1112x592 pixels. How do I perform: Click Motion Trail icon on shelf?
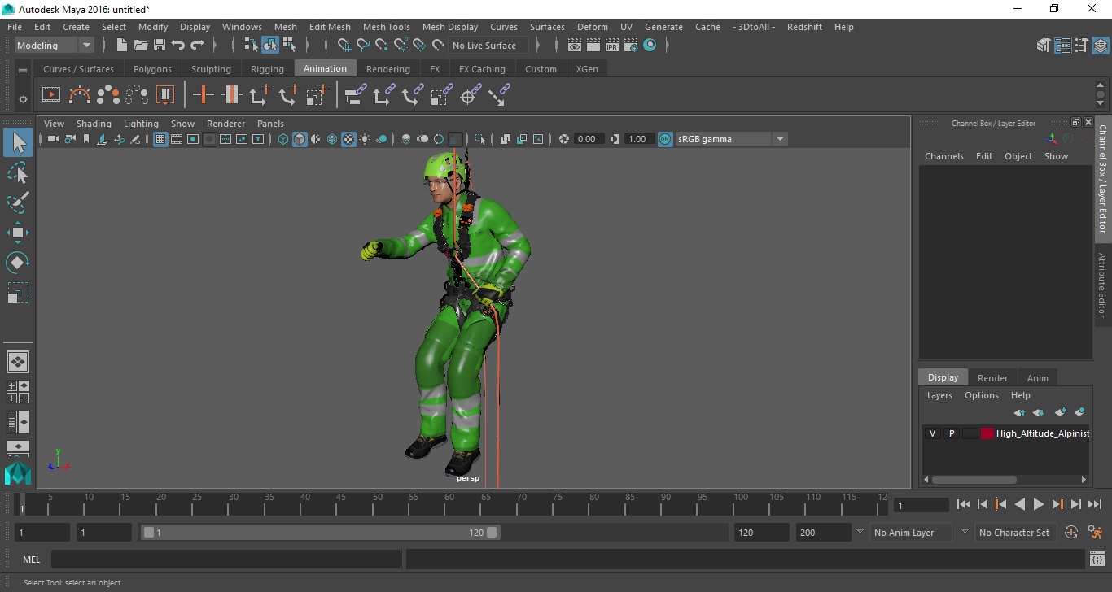(x=80, y=95)
